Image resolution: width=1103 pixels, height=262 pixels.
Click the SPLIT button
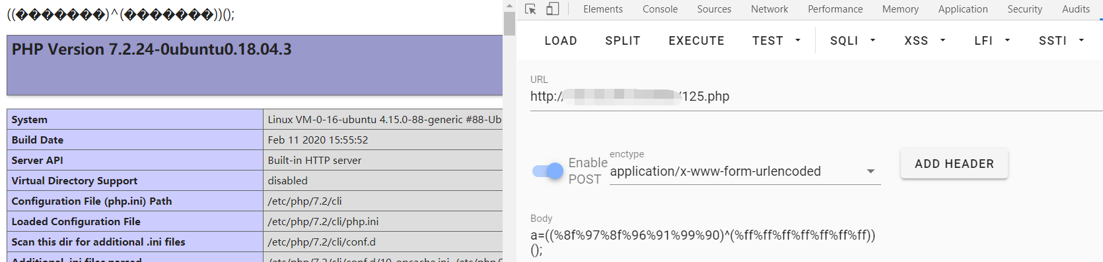623,41
